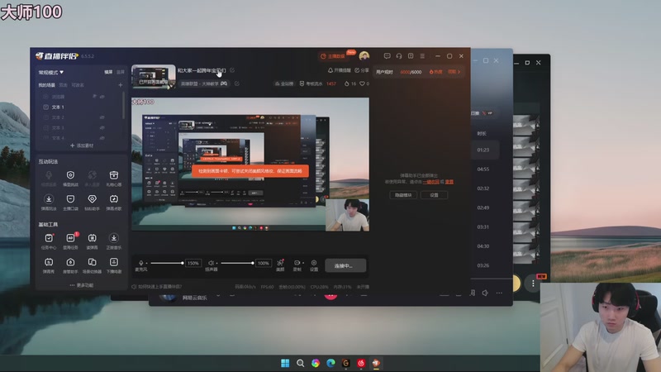Open the 设置 settings gear under preview
Viewport: 661px width, 372px height.
(x=314, y=265)
